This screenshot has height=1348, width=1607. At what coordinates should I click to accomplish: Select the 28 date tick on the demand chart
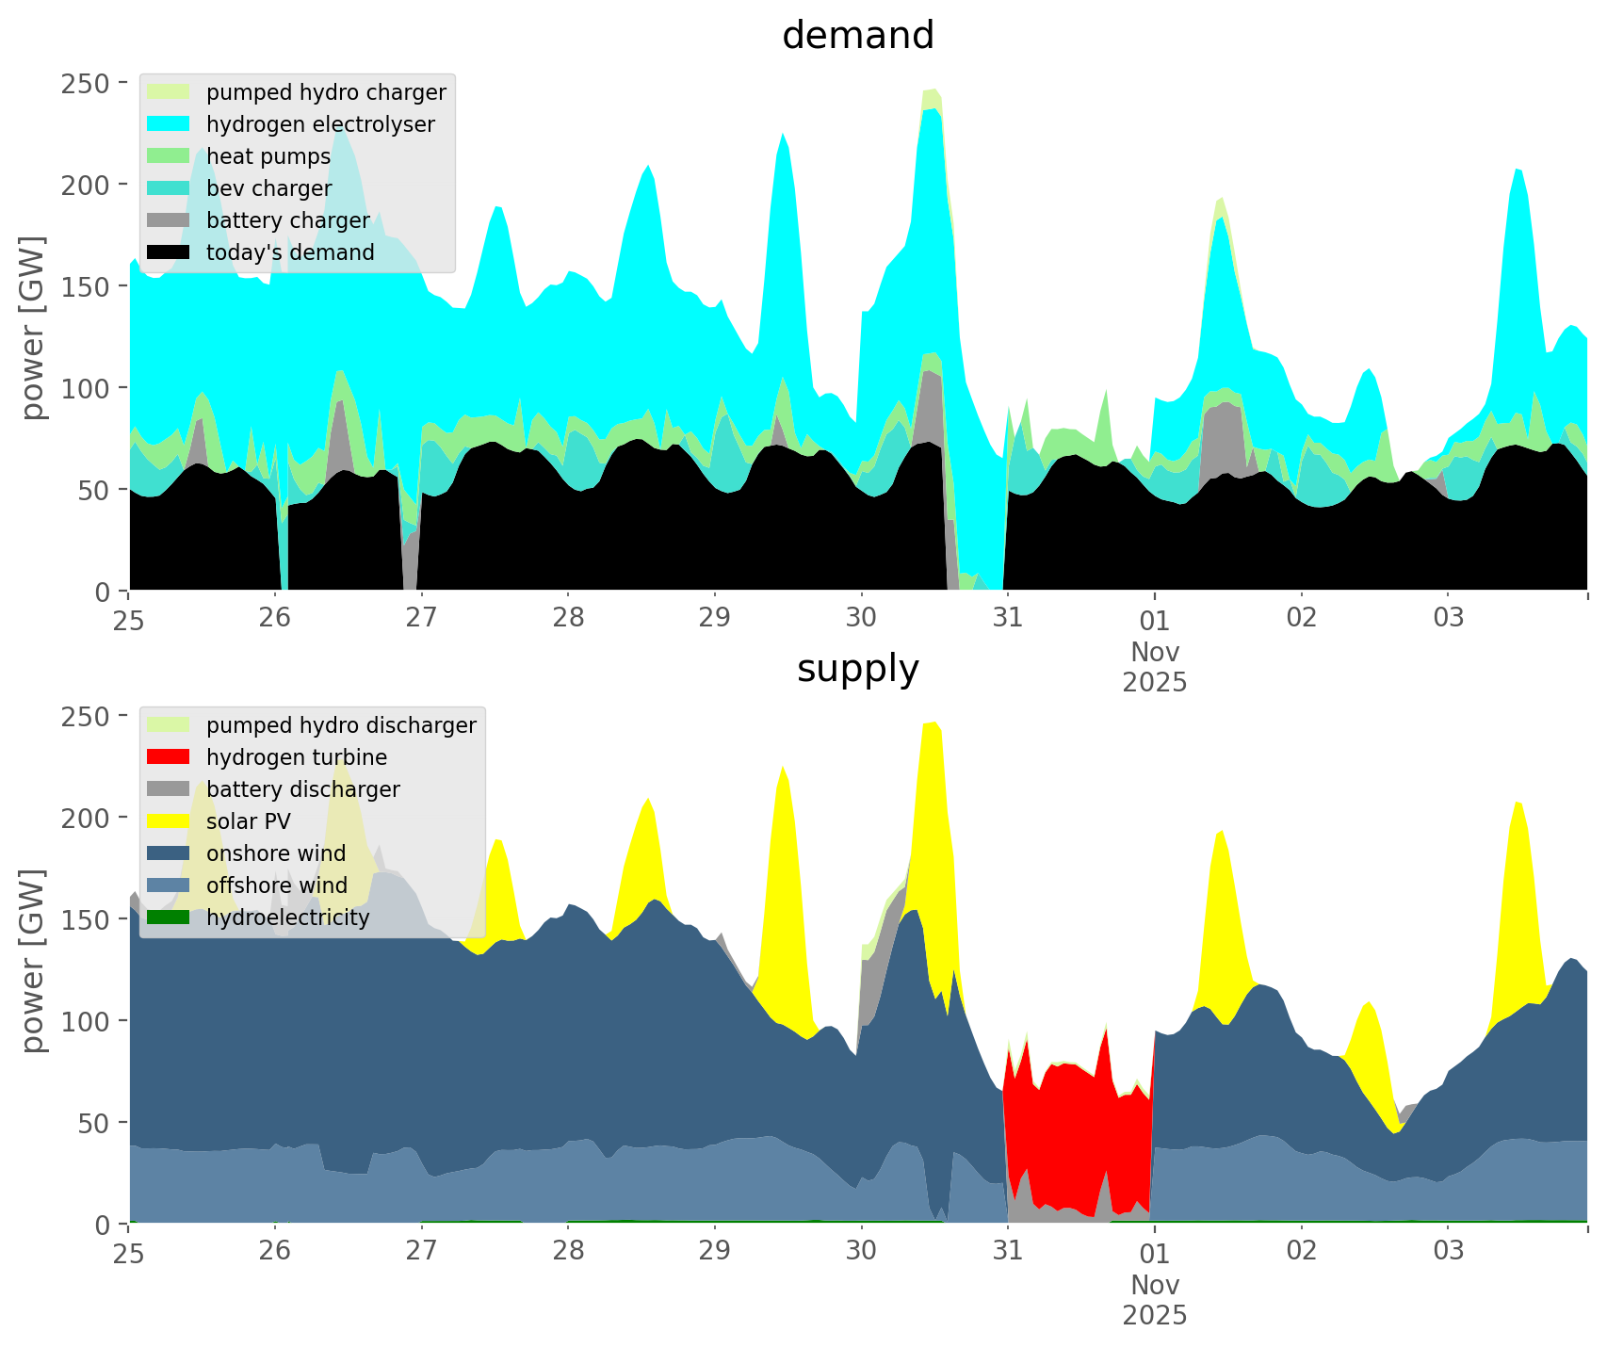(568, 618)
